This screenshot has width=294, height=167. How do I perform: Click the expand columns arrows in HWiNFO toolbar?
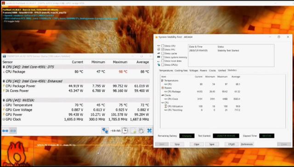click(x=5, y=131)
